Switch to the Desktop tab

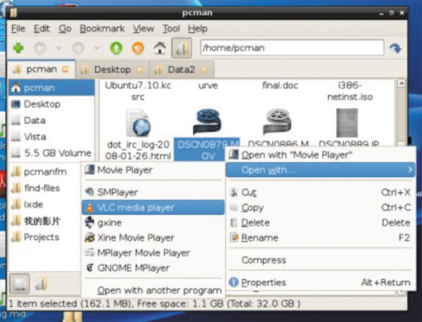[112, 70]
